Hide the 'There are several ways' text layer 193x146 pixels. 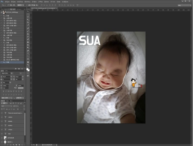(2, 113)
